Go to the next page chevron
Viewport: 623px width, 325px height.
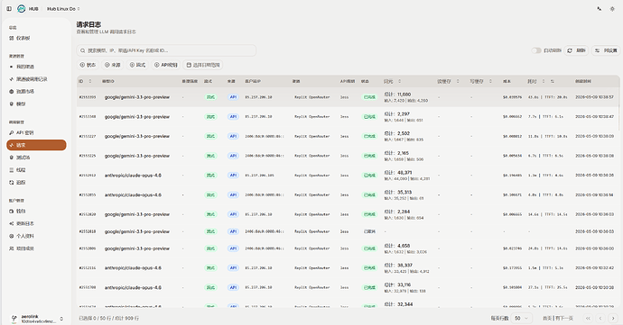pos(613,319)
